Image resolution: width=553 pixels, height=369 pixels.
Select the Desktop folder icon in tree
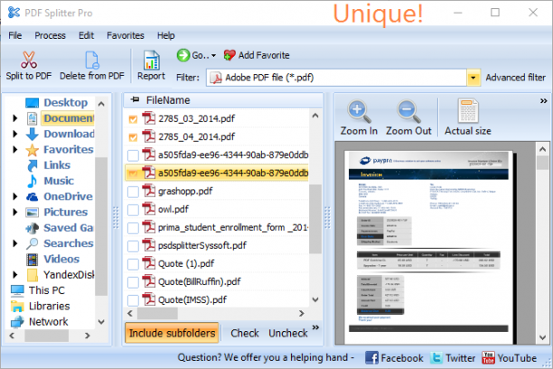click(33, 103)
